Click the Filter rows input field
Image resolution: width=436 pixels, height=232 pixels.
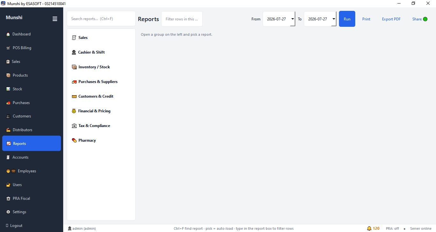(182, 19)
